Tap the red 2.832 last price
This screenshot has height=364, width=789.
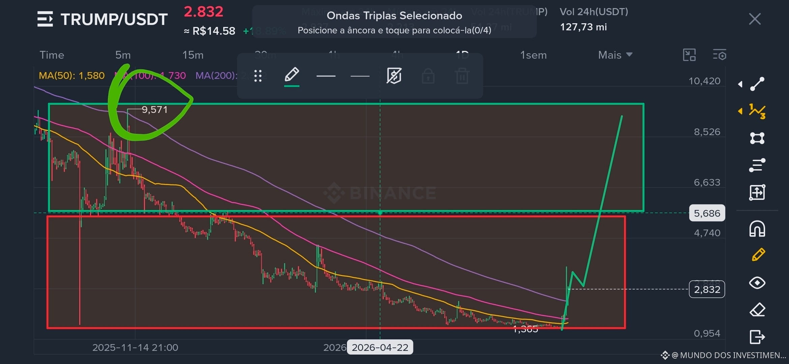tap(203, 12)
